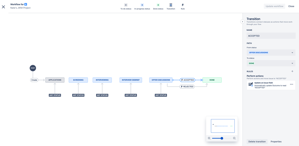Viewport: 299px width, 146px height.
Task: Click ANY STATUS under INTERVIEW DEBRIEF
Action: [x=131, y=95]
